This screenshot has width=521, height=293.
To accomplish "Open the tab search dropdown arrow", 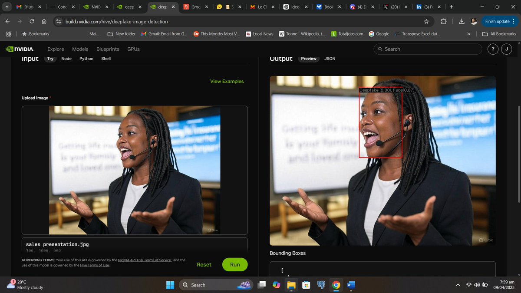I will pyautogui.click(x=7, y=7).
